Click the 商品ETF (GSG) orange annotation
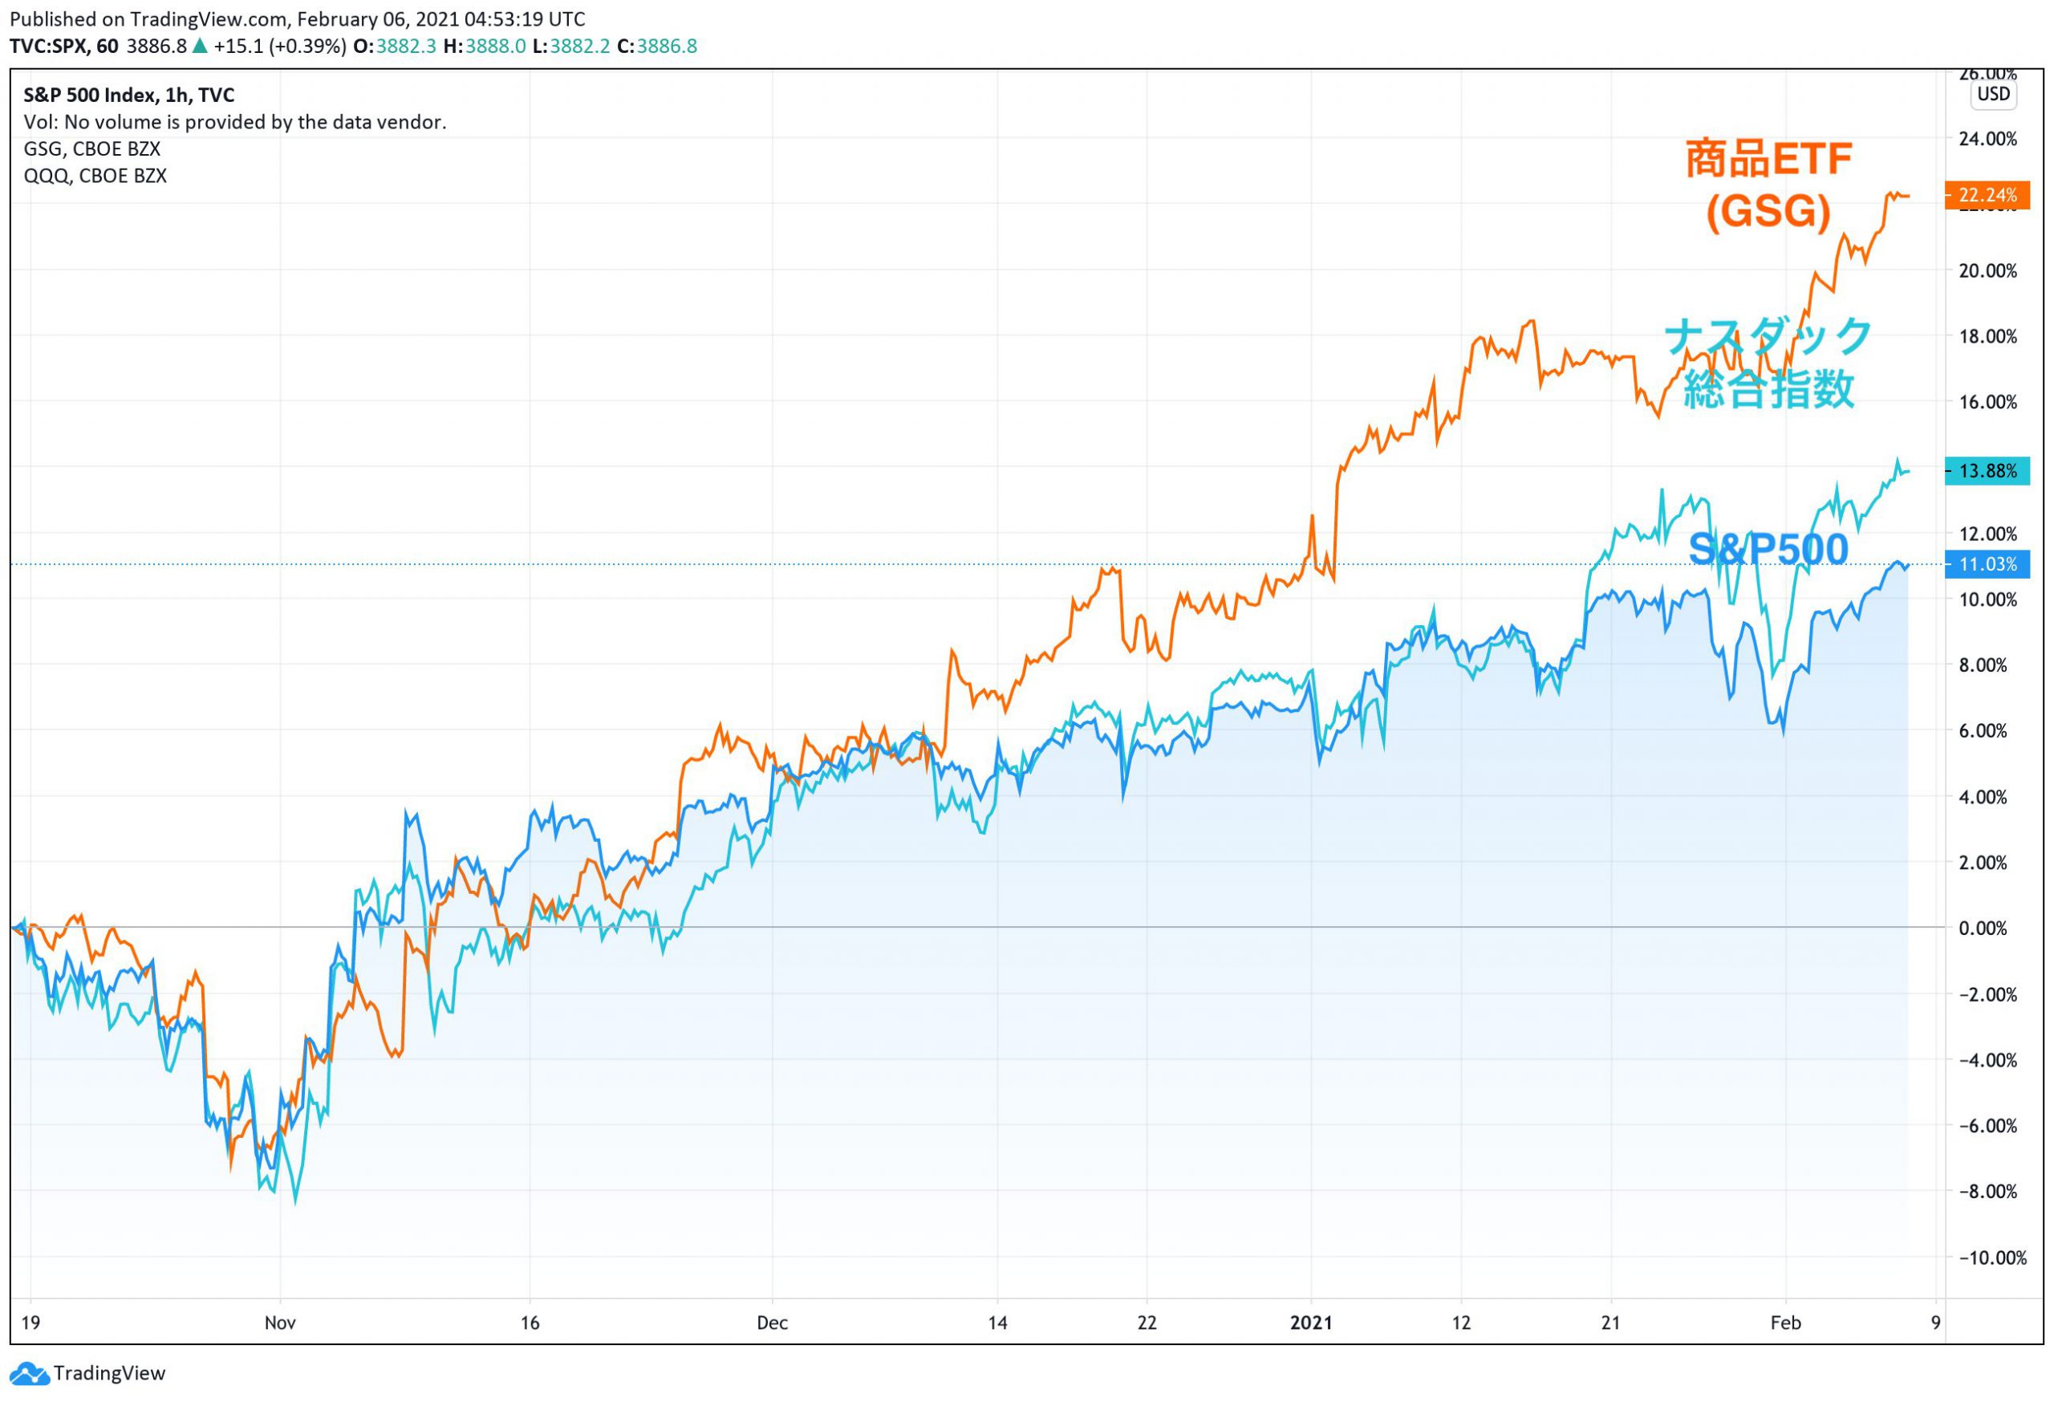Screen dimensions: 2054x1402 pos(1768,185)
